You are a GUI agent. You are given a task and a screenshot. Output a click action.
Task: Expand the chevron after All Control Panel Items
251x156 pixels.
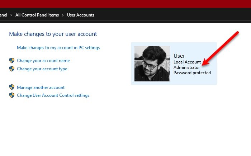point(63,15)
